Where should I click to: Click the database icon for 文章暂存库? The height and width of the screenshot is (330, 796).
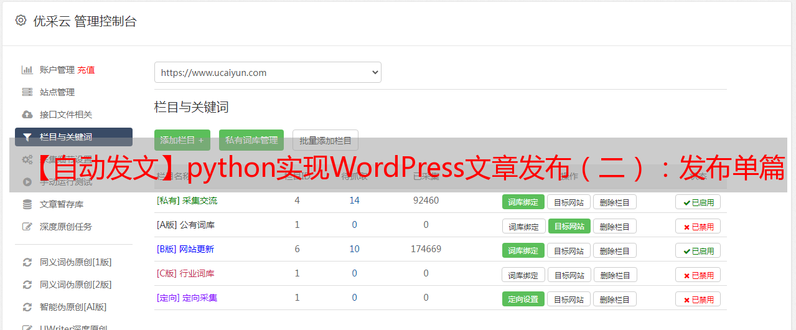pyautogui.click(x=27, y=204)
